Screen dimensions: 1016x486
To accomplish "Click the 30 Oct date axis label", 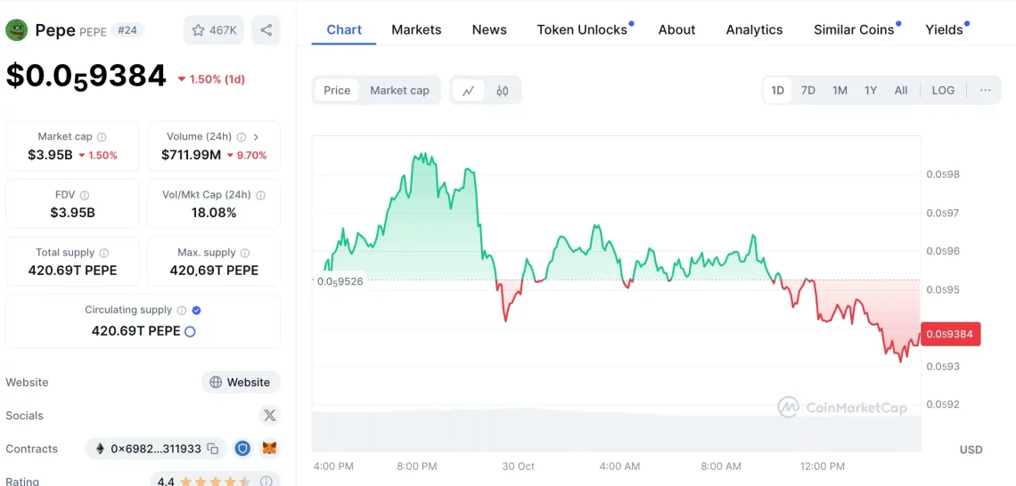I will click(518, 466).
